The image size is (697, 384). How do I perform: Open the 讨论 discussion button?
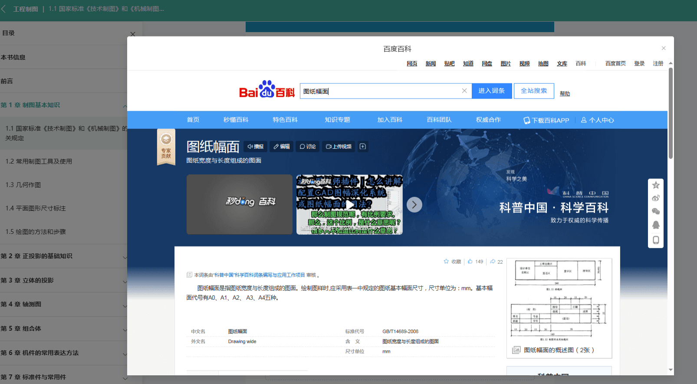308,147
